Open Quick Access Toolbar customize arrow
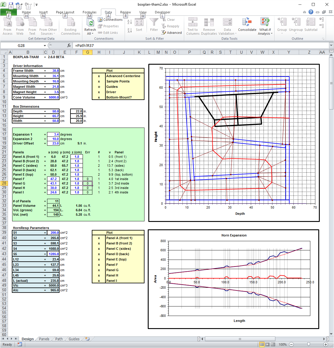This screenshot has width=334, height=348. click(x=36, y=4)
